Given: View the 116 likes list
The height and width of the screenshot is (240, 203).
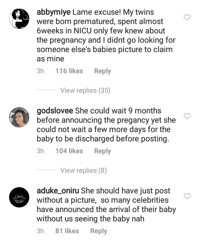Looking at the screenshot, I should coord(69,71).
